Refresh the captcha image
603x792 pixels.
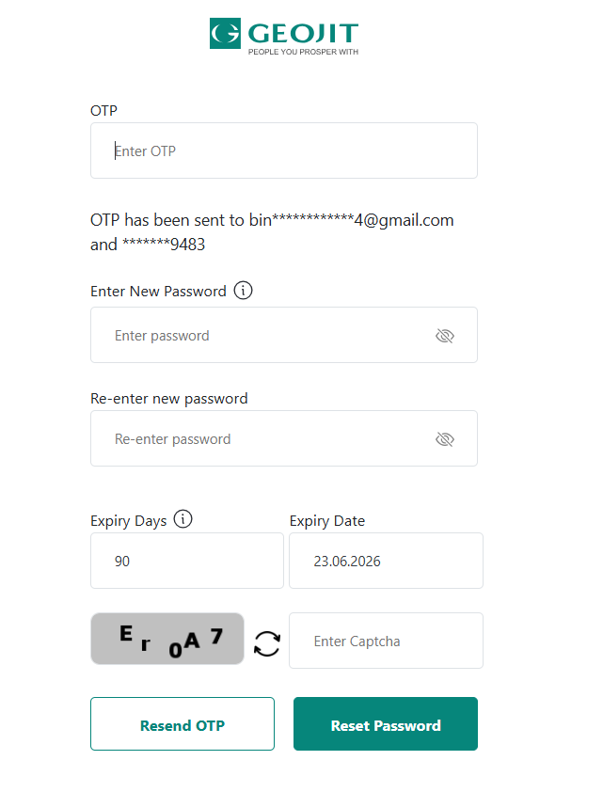[x=267, y=642]
